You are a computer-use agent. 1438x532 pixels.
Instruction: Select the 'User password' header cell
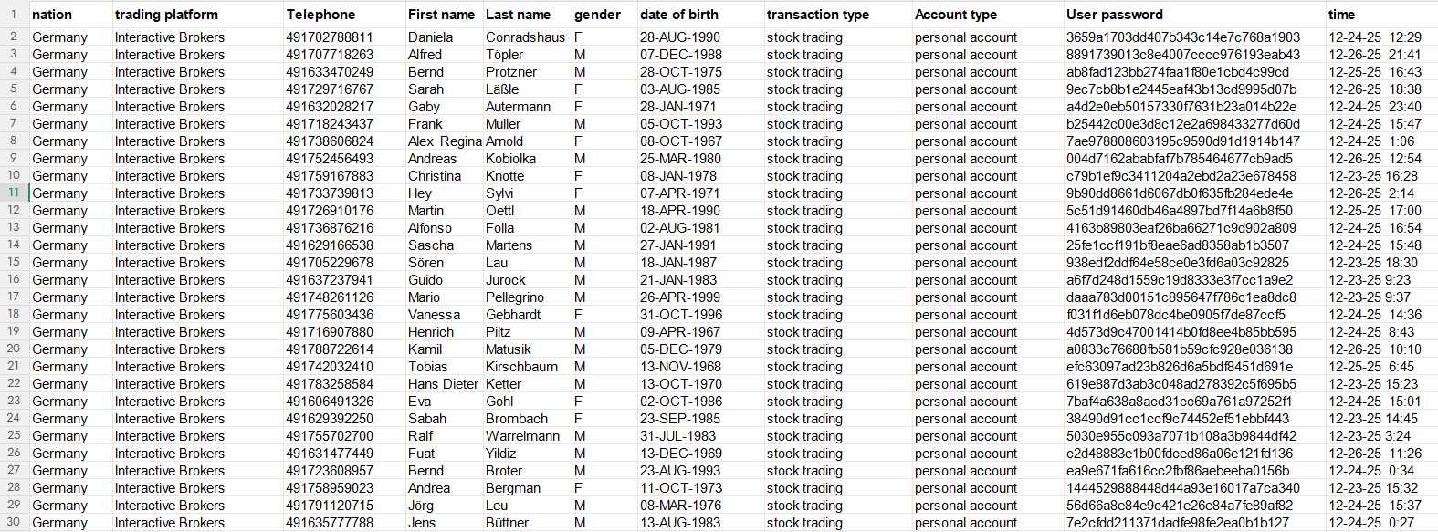click(x=1194, y=15)
